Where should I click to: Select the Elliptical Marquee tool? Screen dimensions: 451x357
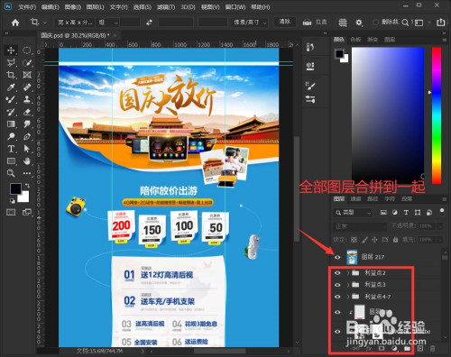pyautogui.click(x=27, y=50)
